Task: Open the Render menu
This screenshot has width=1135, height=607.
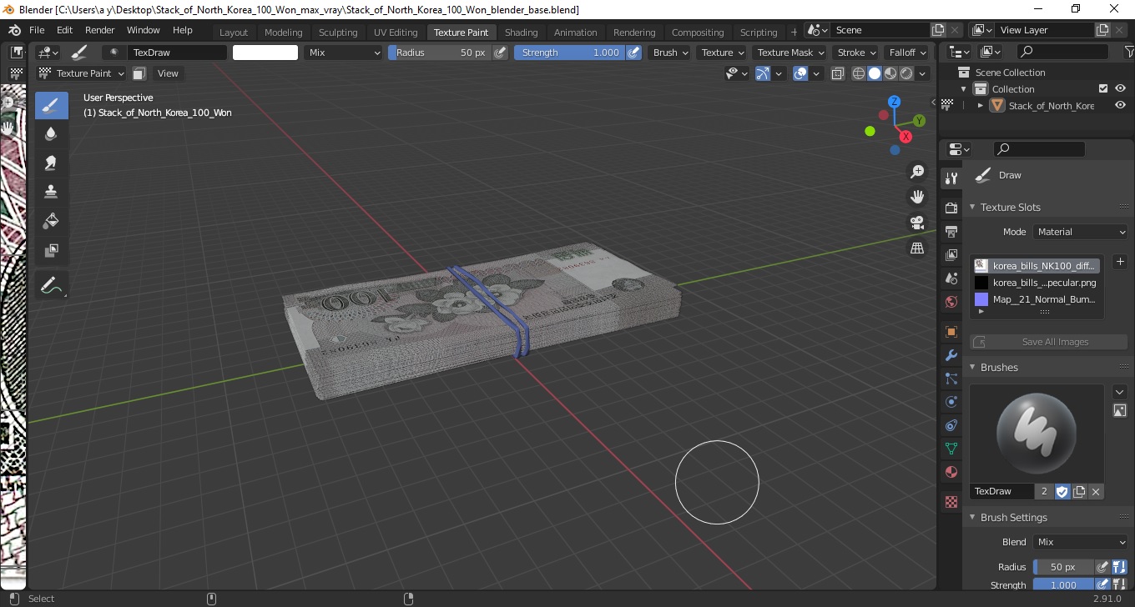Action: pyautogui.click(x=100, y=30)
